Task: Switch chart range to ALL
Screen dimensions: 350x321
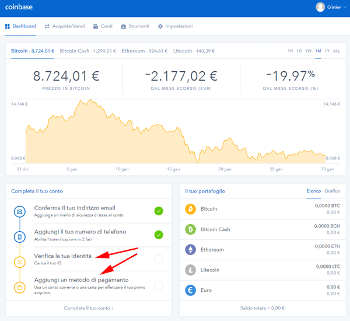Action: [337, 51]
